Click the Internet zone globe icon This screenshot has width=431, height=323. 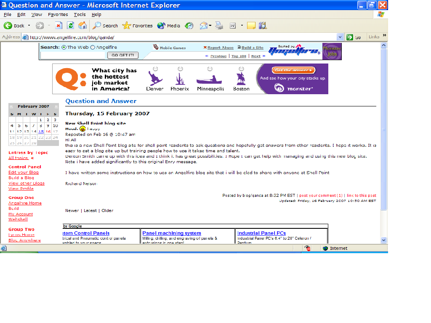[325, 248]
